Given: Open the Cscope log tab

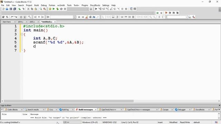Looking at the screenshot, I should (x=165, y=110).
